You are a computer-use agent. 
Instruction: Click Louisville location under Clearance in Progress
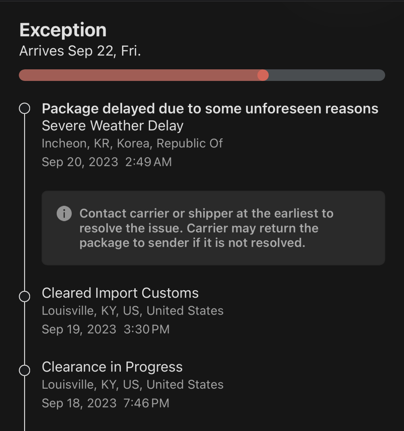132,385
